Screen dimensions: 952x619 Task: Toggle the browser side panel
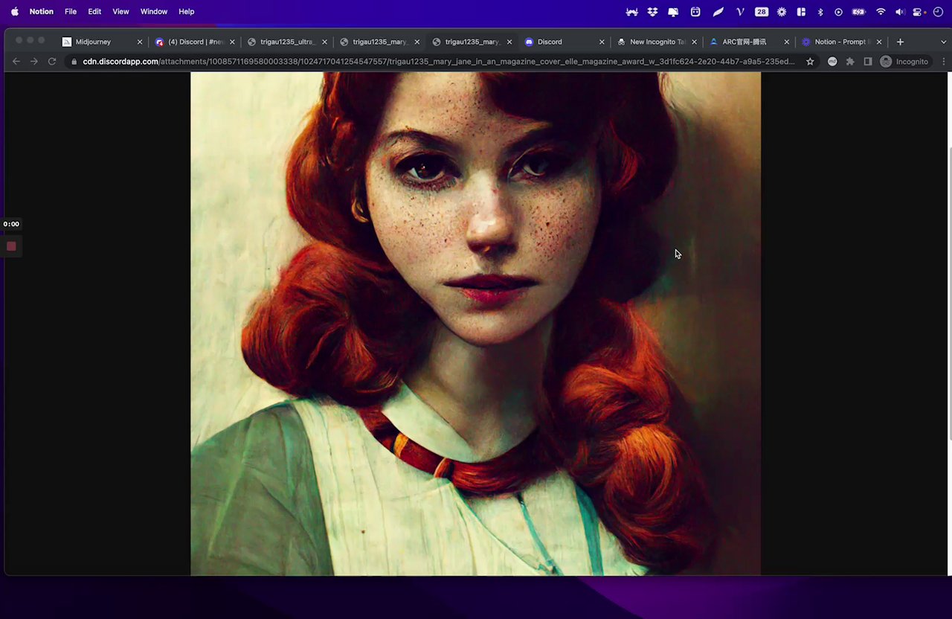[x=867, y=62]
